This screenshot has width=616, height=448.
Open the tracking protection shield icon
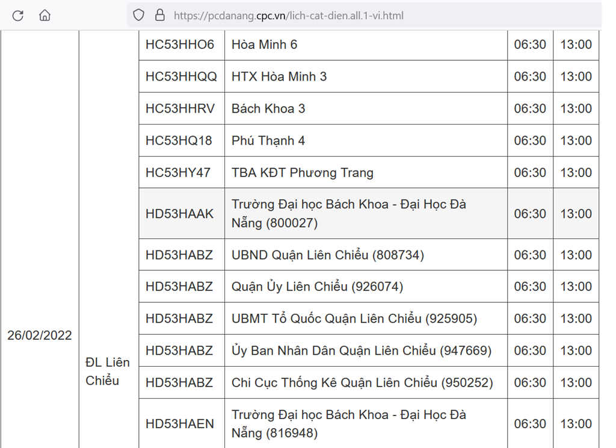[138, 15]
